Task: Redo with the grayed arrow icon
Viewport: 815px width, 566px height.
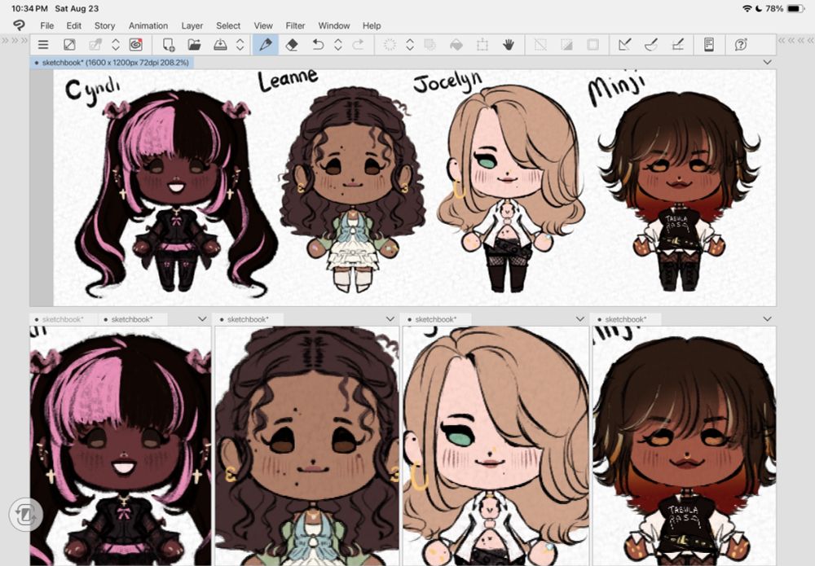Action: [x=358, y=45]
